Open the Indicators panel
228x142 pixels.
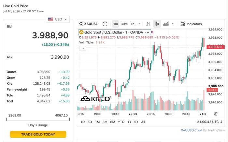pyautogui.click(x=191, y=24)
